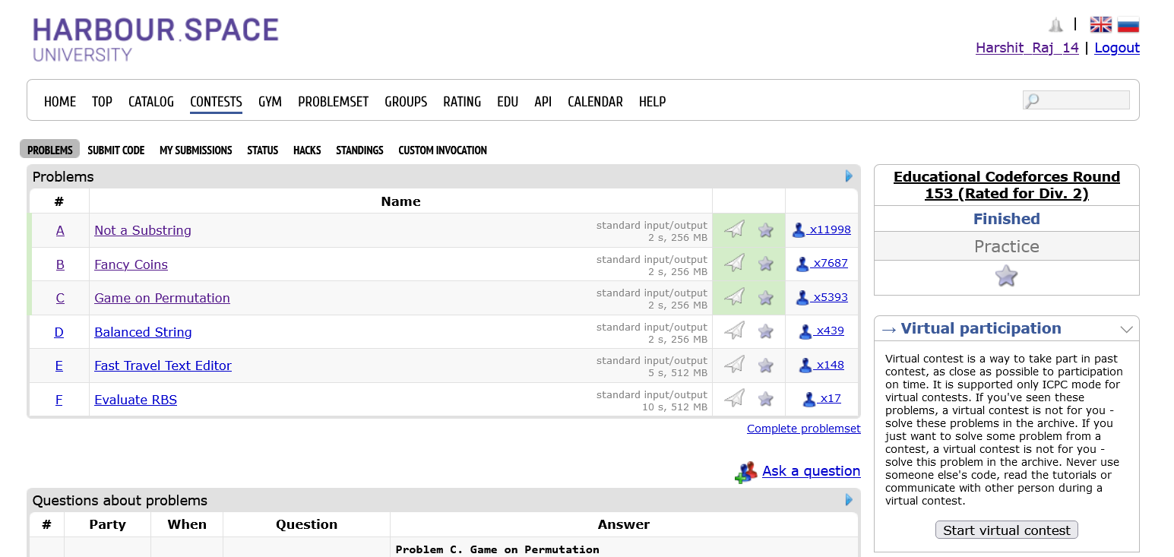Image resolution: width=1174 pixels, height=557 pixels.
Task: Open the CALENDAR menu item
Action: (x=595, y=102)
